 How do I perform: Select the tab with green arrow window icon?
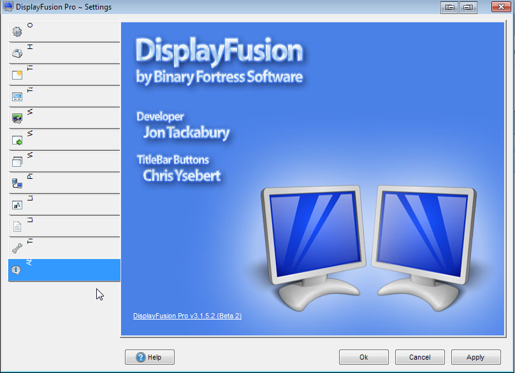pos(64,140)
